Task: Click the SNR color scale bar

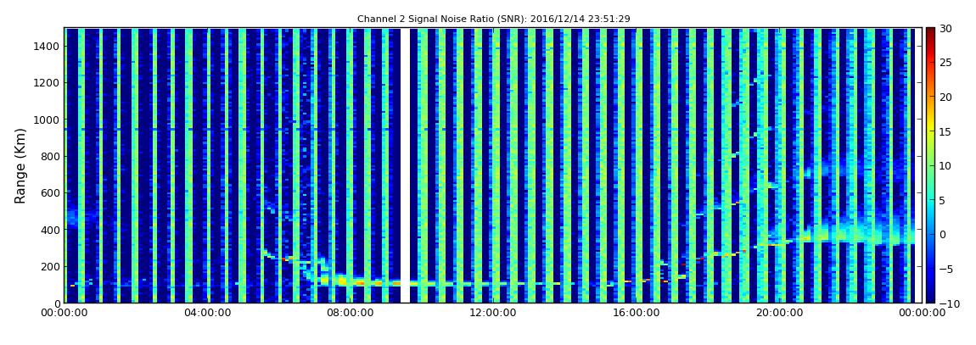Action: pyautogui.click(x=930, y=165)
